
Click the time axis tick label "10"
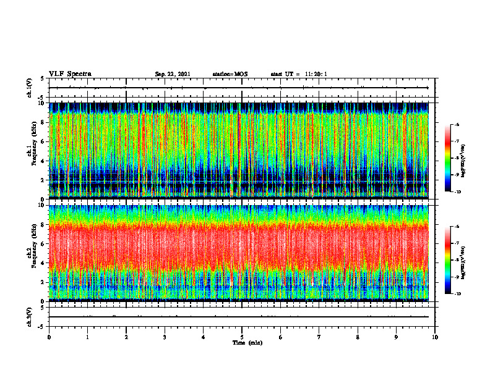pyautogui.click(x=435, y=337)
